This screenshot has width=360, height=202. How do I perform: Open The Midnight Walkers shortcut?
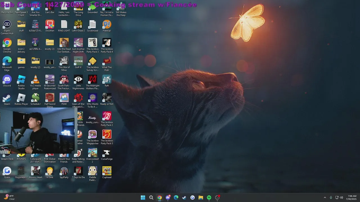coord(93,82)
